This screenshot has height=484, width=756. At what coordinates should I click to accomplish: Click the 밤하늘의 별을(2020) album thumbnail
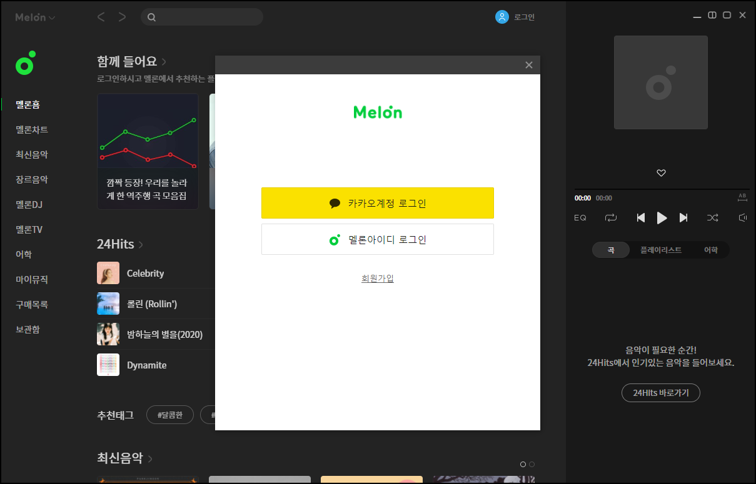(108, 334)
